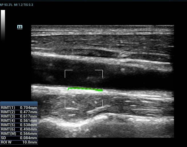The image size is (187, 147).
Task: Click the measurement results panel title bar
Action: (x=19, y=103)
